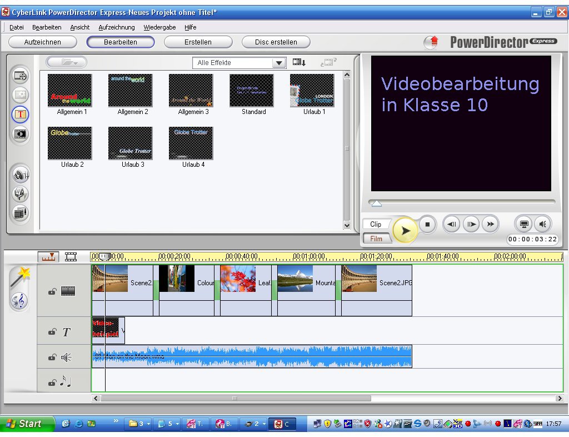
Task: Select the Title room in the sidebar
Action: [x=20, y=115]
